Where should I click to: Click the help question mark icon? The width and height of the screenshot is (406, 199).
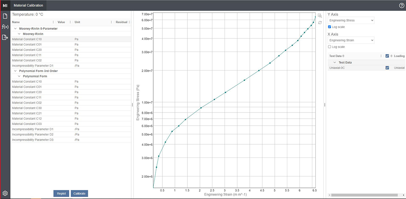tap(402, 5)
